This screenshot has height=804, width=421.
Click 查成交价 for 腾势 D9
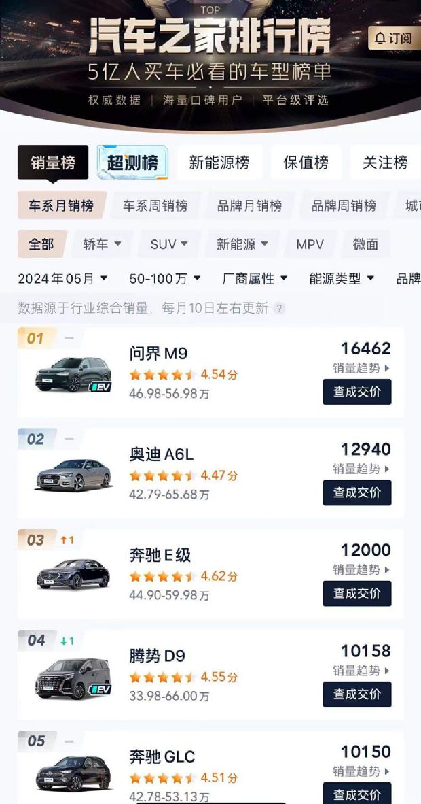pyautogui.click(x=357, y=694)
